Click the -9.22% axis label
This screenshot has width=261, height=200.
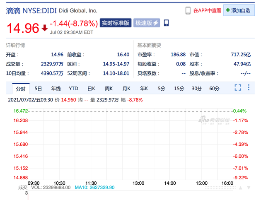point(241,178)
